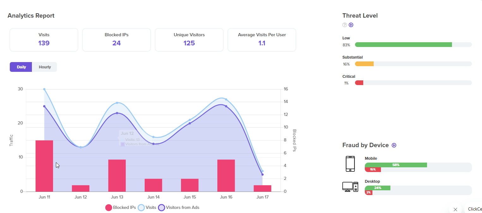Click the Jun 11 Blocked IPs bar
The image size is (482, 213).
(x=44, y=166)
